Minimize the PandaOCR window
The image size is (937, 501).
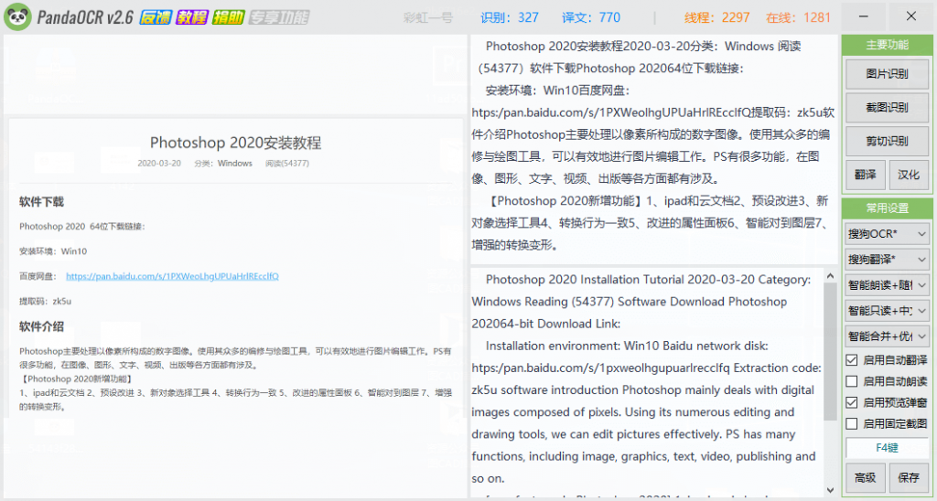tap(863, 16)
